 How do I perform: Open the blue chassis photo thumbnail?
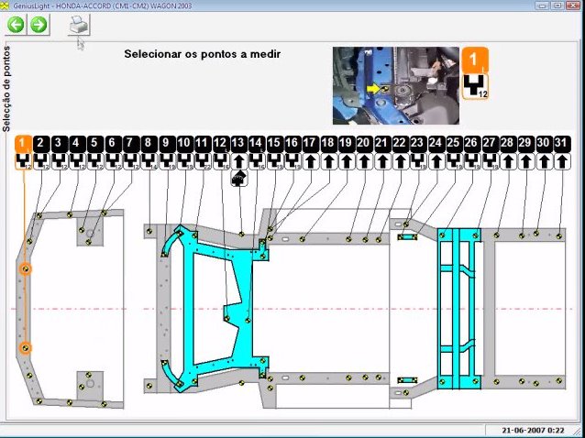click(396, 86)
